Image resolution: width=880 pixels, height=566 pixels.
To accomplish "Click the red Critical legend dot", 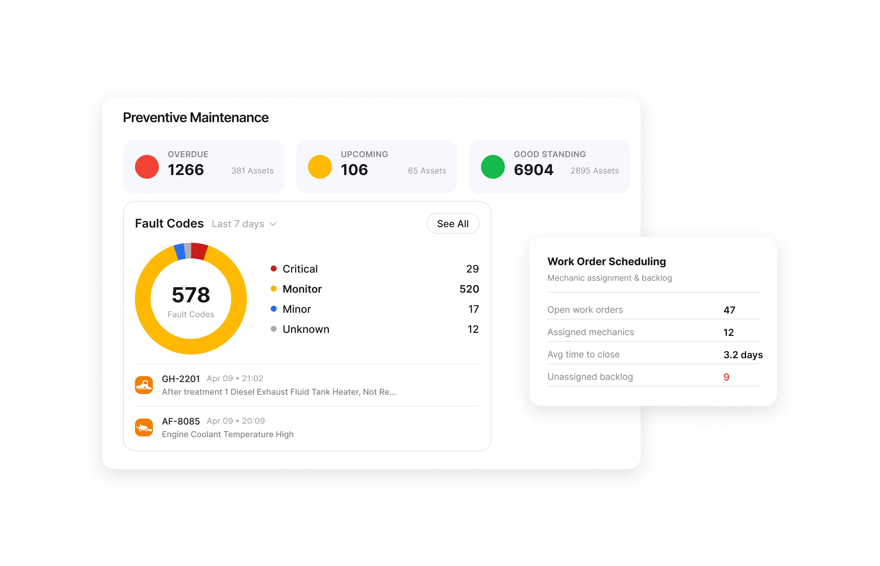I will pos(274,268).
